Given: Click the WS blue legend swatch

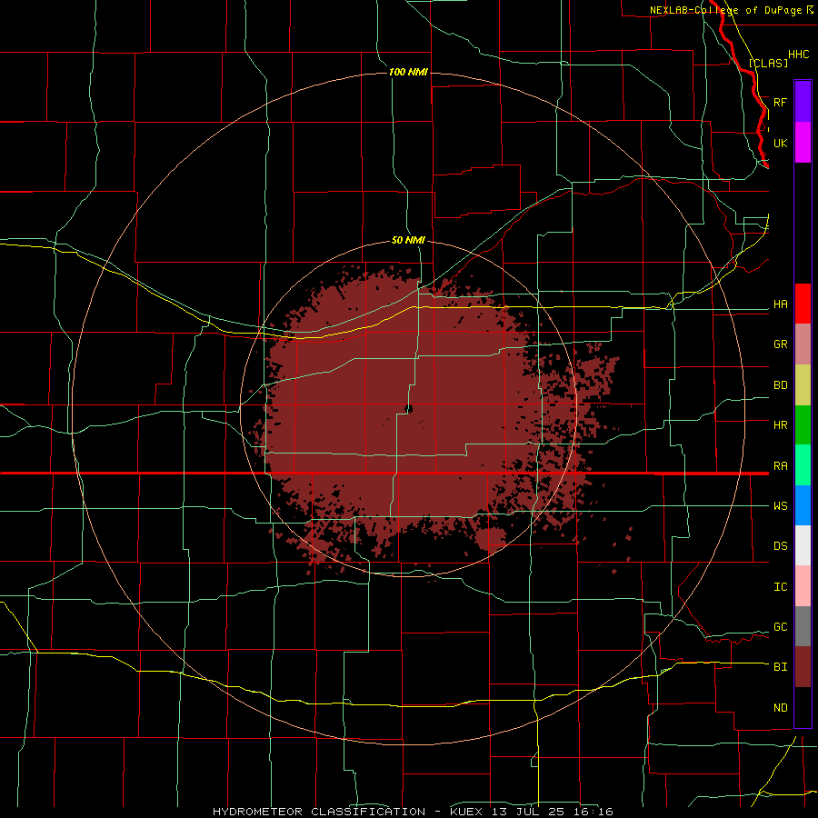Looking at the screenshot, I should click(803, 505).
